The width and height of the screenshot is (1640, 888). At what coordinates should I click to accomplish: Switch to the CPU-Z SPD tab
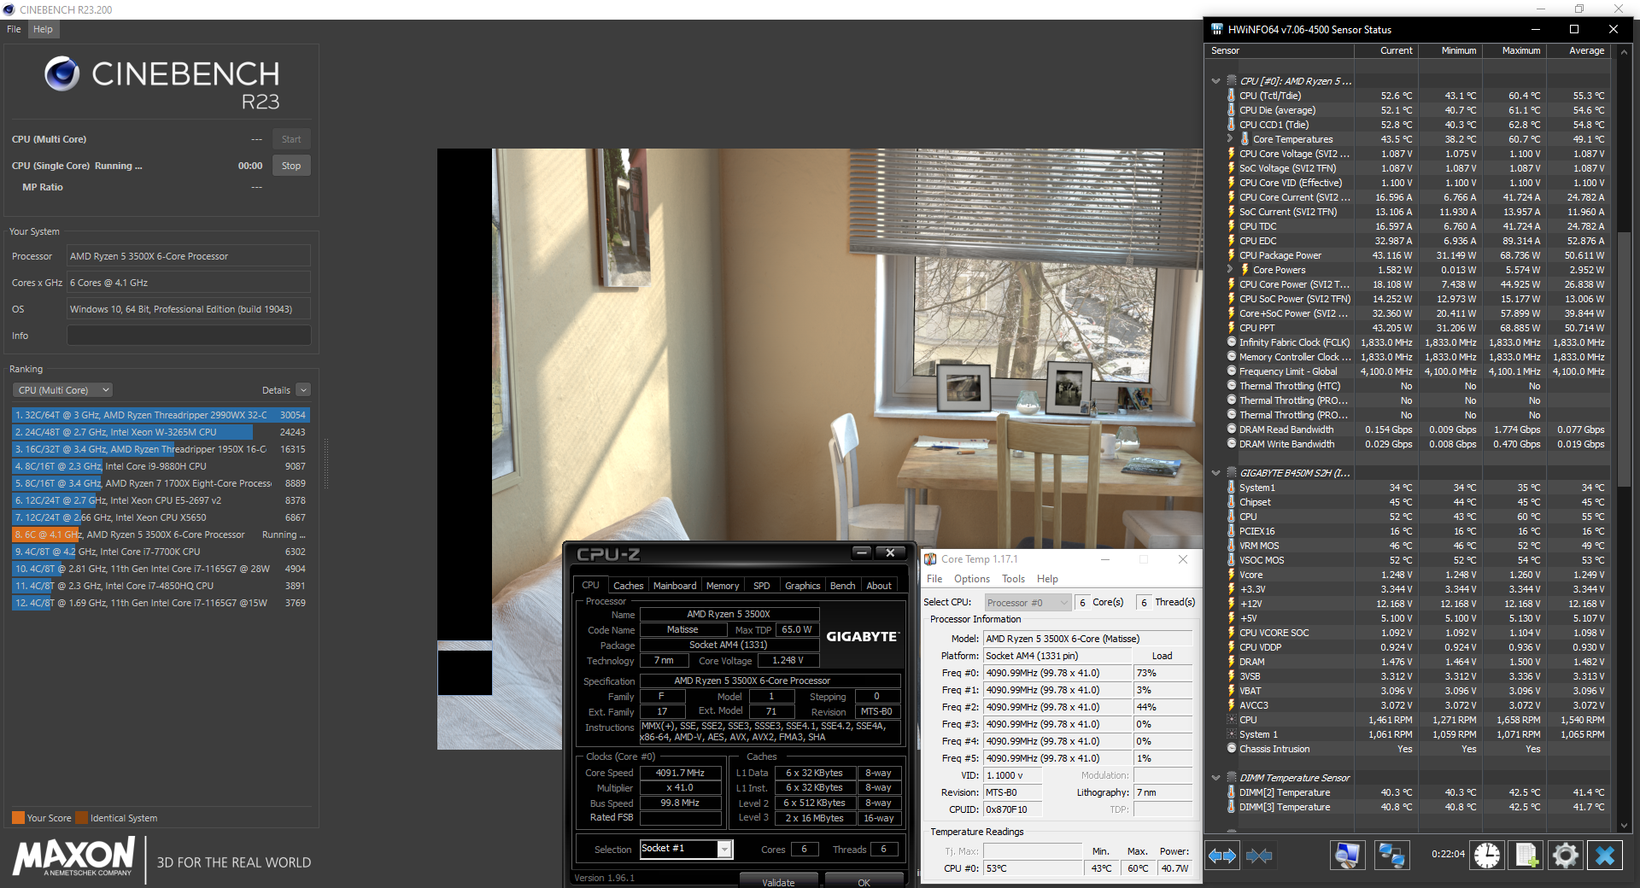tap(762, 586)
